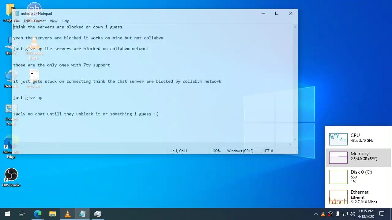Select the CPU usage graph thumbnail
Image resolution: width=392 pixels, height=220 pixels.
coord(338,139)
